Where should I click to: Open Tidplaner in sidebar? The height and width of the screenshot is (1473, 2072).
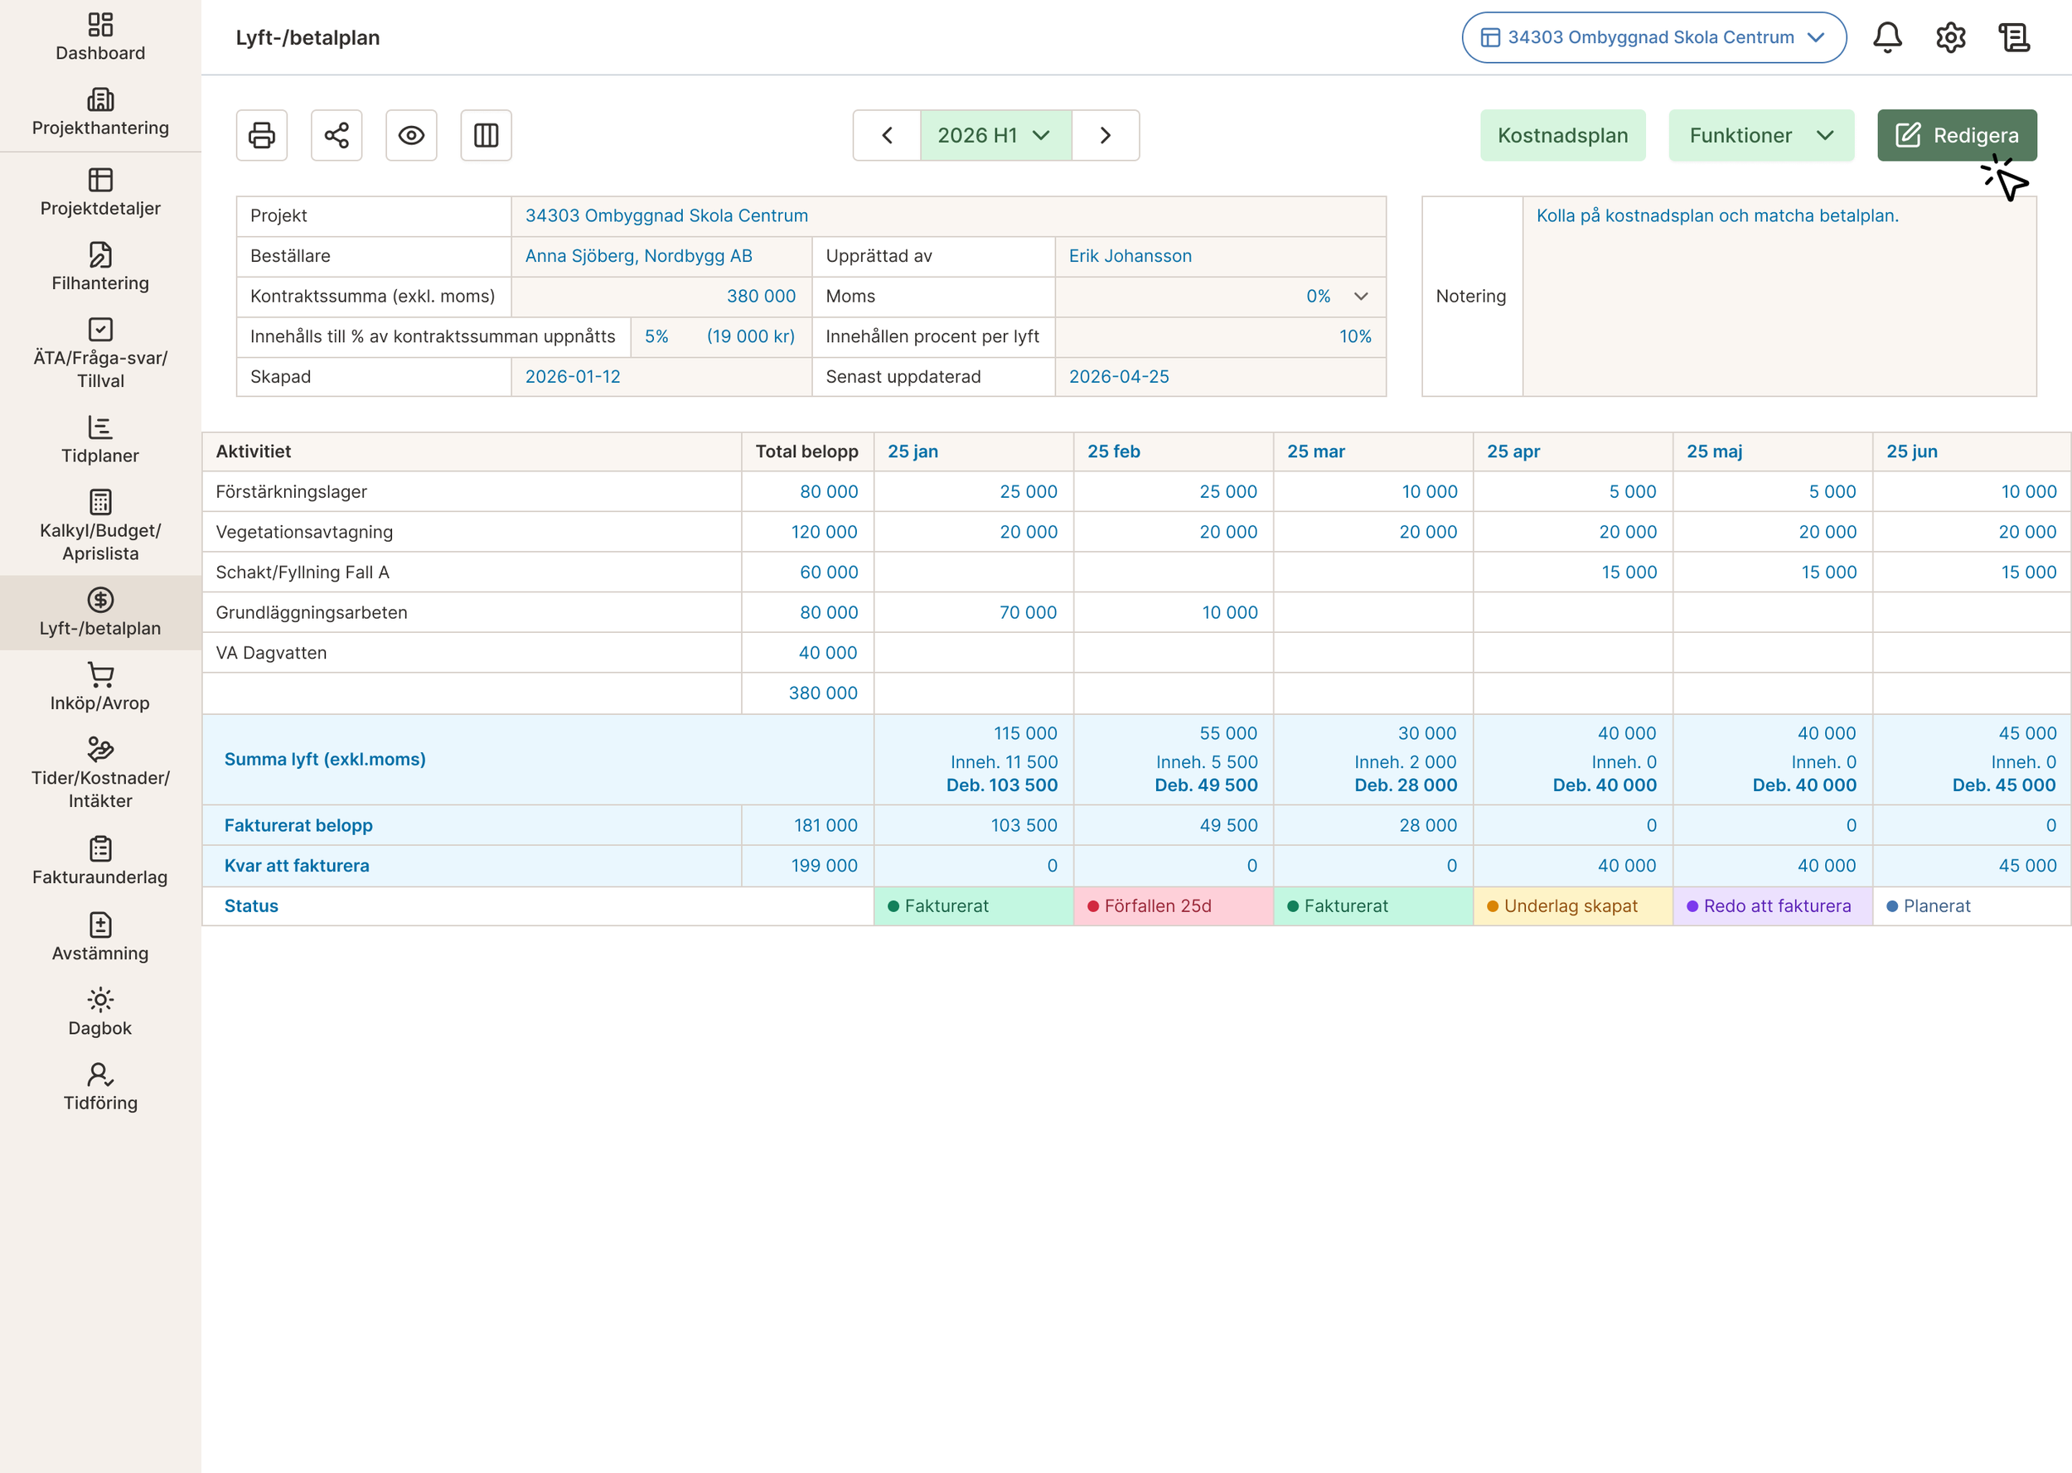pyautogui.click(x=100, y=440)
